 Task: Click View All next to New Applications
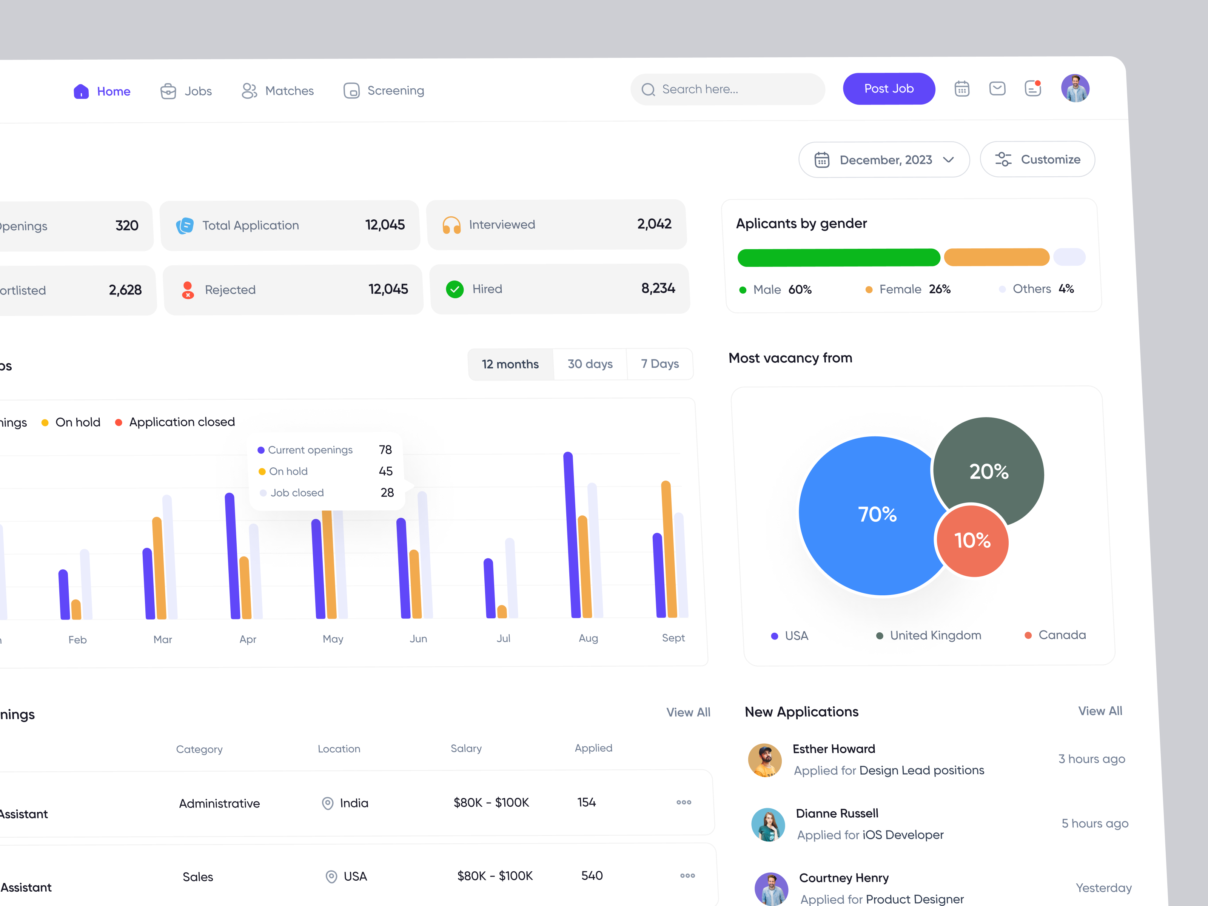tap(1099, 710)
